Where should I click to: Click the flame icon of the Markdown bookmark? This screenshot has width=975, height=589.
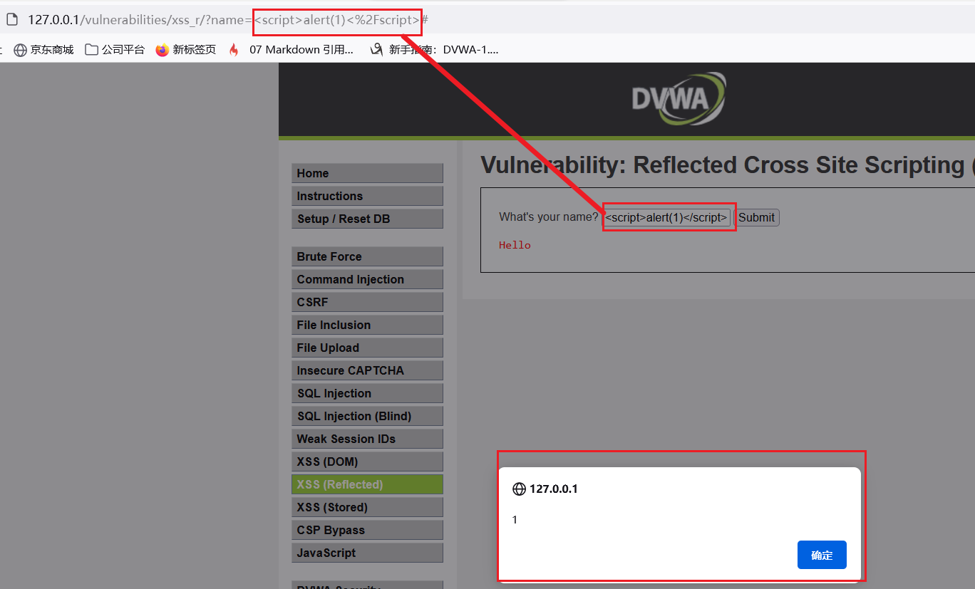pyautogui.click(x=234, y=50)
